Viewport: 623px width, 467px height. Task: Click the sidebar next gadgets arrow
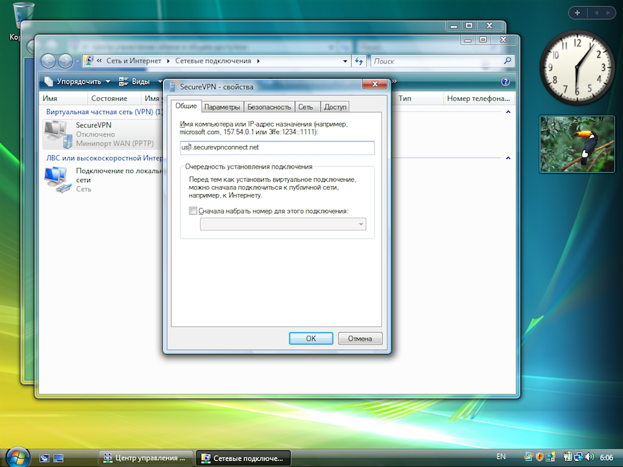tap(607, 13)
